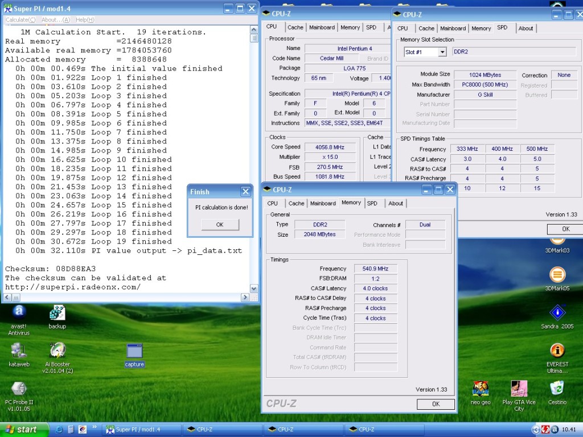
Task: Select Cache tab in back-left CPU-Z window
Action: (x=295, y=27)
